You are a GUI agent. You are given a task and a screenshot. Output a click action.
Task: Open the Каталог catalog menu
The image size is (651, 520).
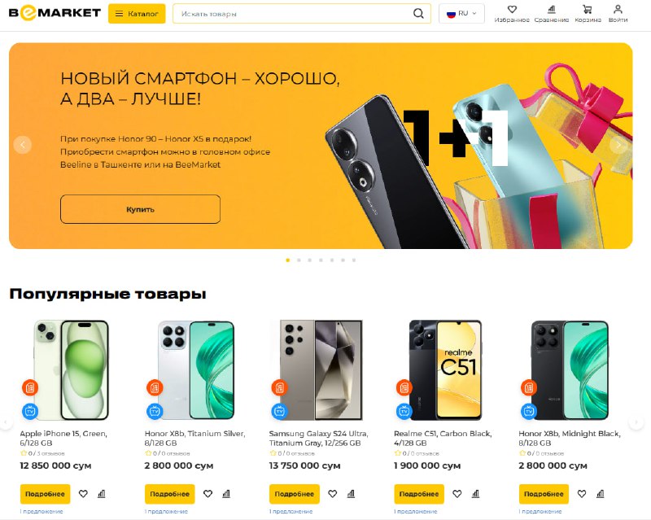137,13
